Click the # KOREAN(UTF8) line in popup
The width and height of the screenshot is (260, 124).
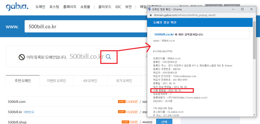pyautogui.click(x=163, y=51)
